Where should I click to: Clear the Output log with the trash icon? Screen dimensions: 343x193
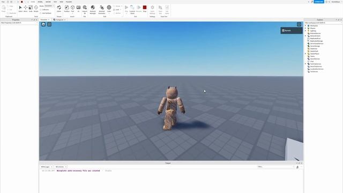pyautogui.click(x=297, y=167)
